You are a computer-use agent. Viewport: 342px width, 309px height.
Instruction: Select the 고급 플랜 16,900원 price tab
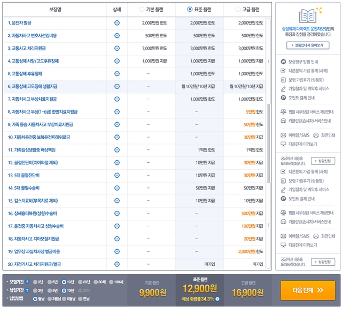tap(247, 290)
